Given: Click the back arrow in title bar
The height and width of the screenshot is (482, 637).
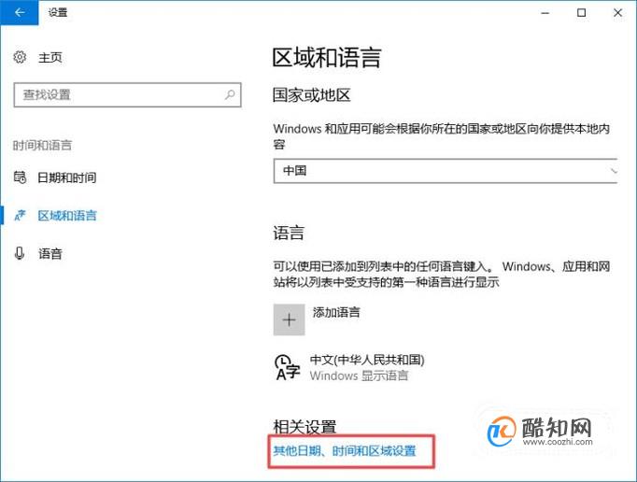Looking at the screenshot, I should tap(19, 12).
